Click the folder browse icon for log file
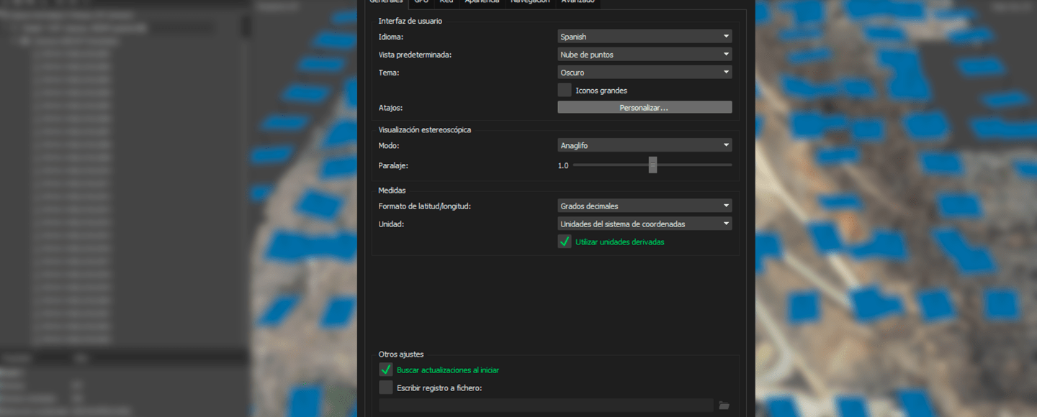1037x417 pixels. (724, 405)
